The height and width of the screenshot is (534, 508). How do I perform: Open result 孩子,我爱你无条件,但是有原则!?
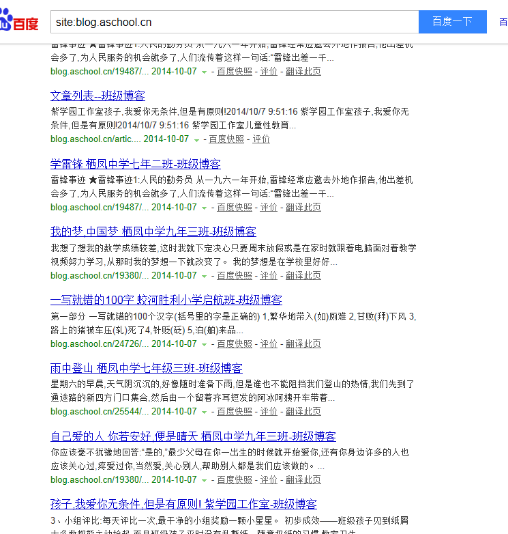coord(183,504)
